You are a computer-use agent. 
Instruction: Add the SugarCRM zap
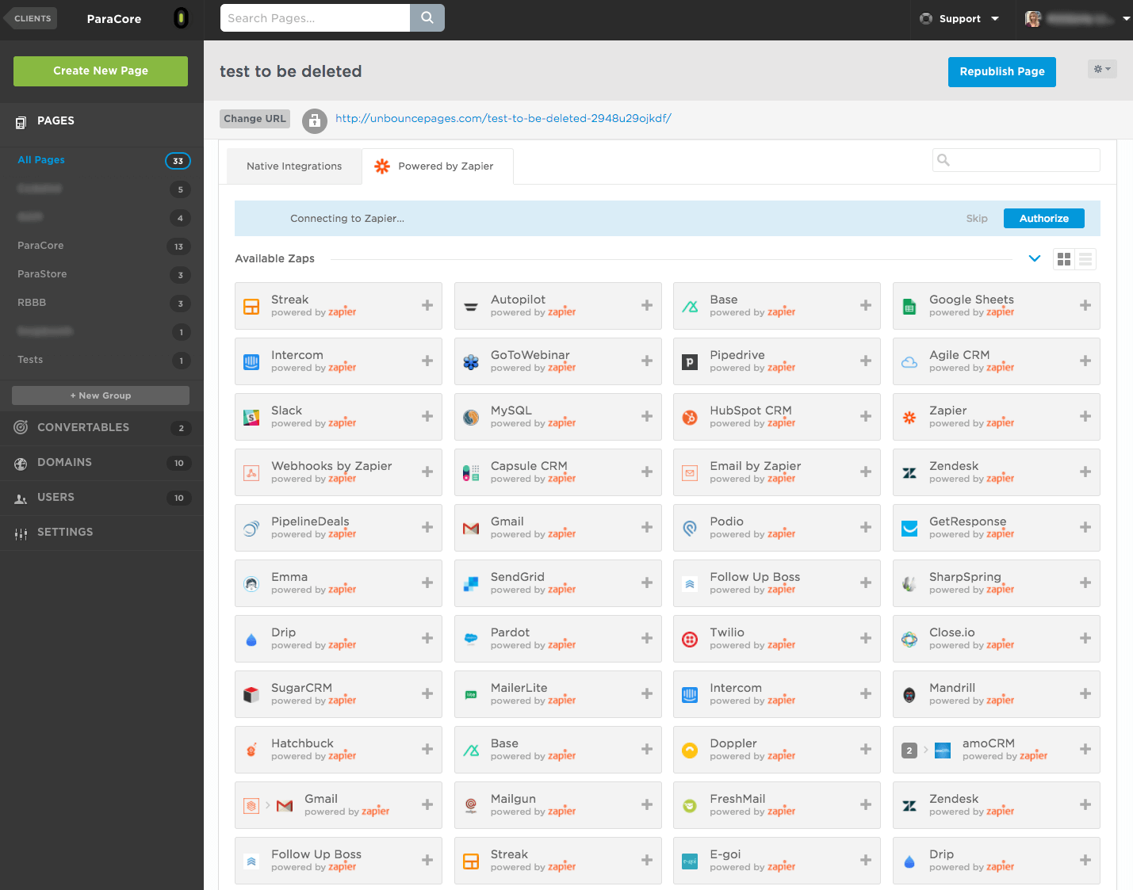pos(427,693)
